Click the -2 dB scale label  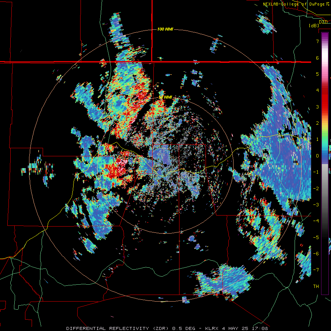tap(316, 188)
